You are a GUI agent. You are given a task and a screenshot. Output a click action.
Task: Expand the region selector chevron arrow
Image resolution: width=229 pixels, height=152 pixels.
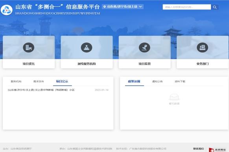click(140, 7)
